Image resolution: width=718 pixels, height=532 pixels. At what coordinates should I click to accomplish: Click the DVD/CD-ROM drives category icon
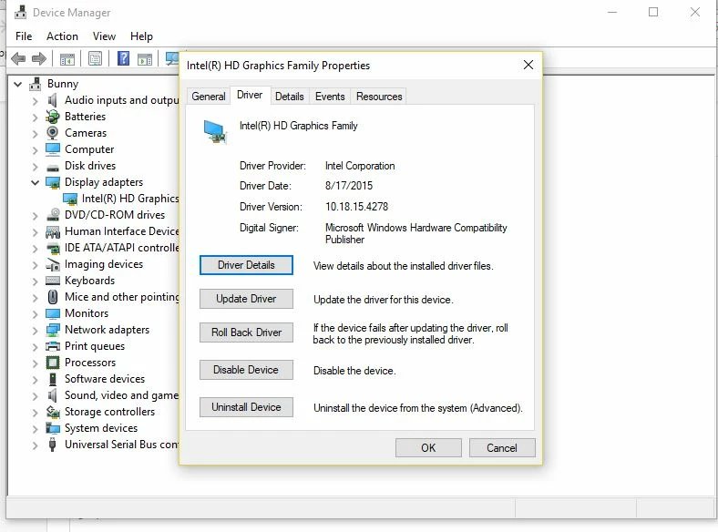point(53,215)
